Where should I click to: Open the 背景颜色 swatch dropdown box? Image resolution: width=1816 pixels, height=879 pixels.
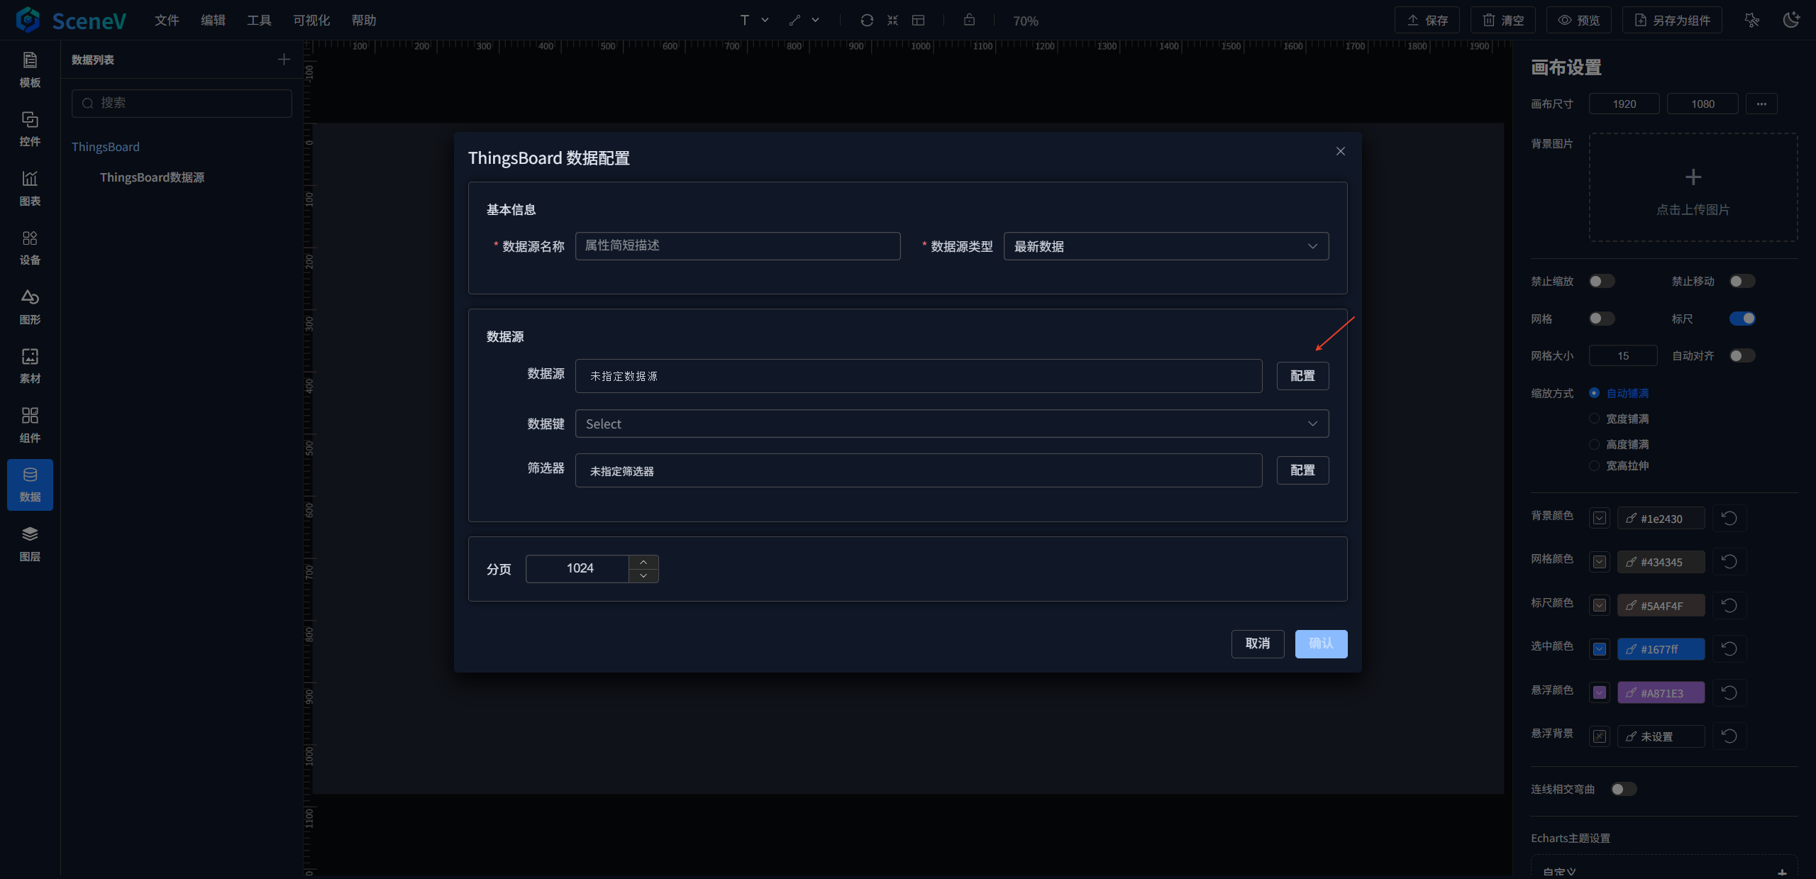(x=1600, y=519)
